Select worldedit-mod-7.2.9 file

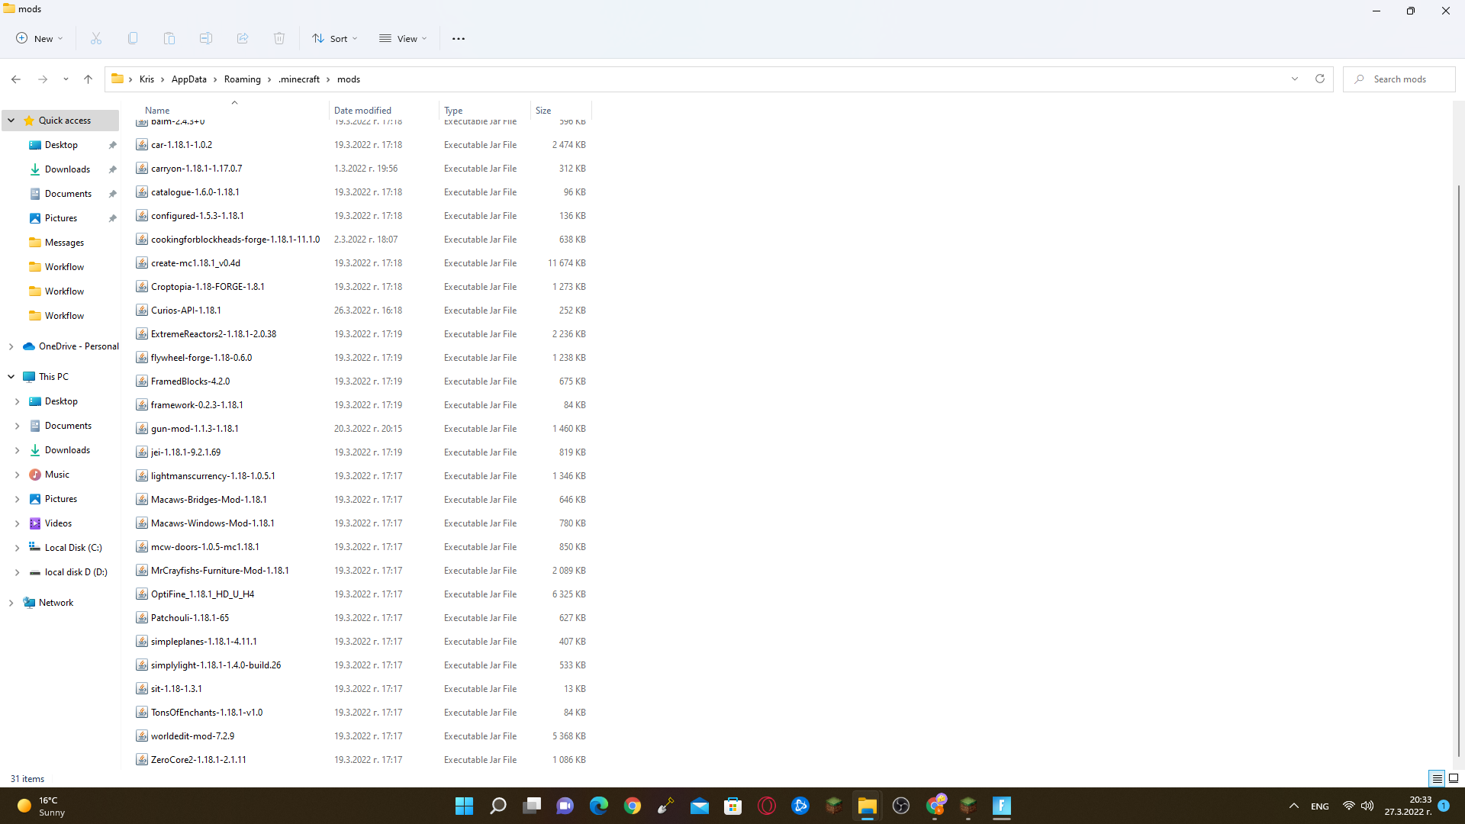click(192, 736)
